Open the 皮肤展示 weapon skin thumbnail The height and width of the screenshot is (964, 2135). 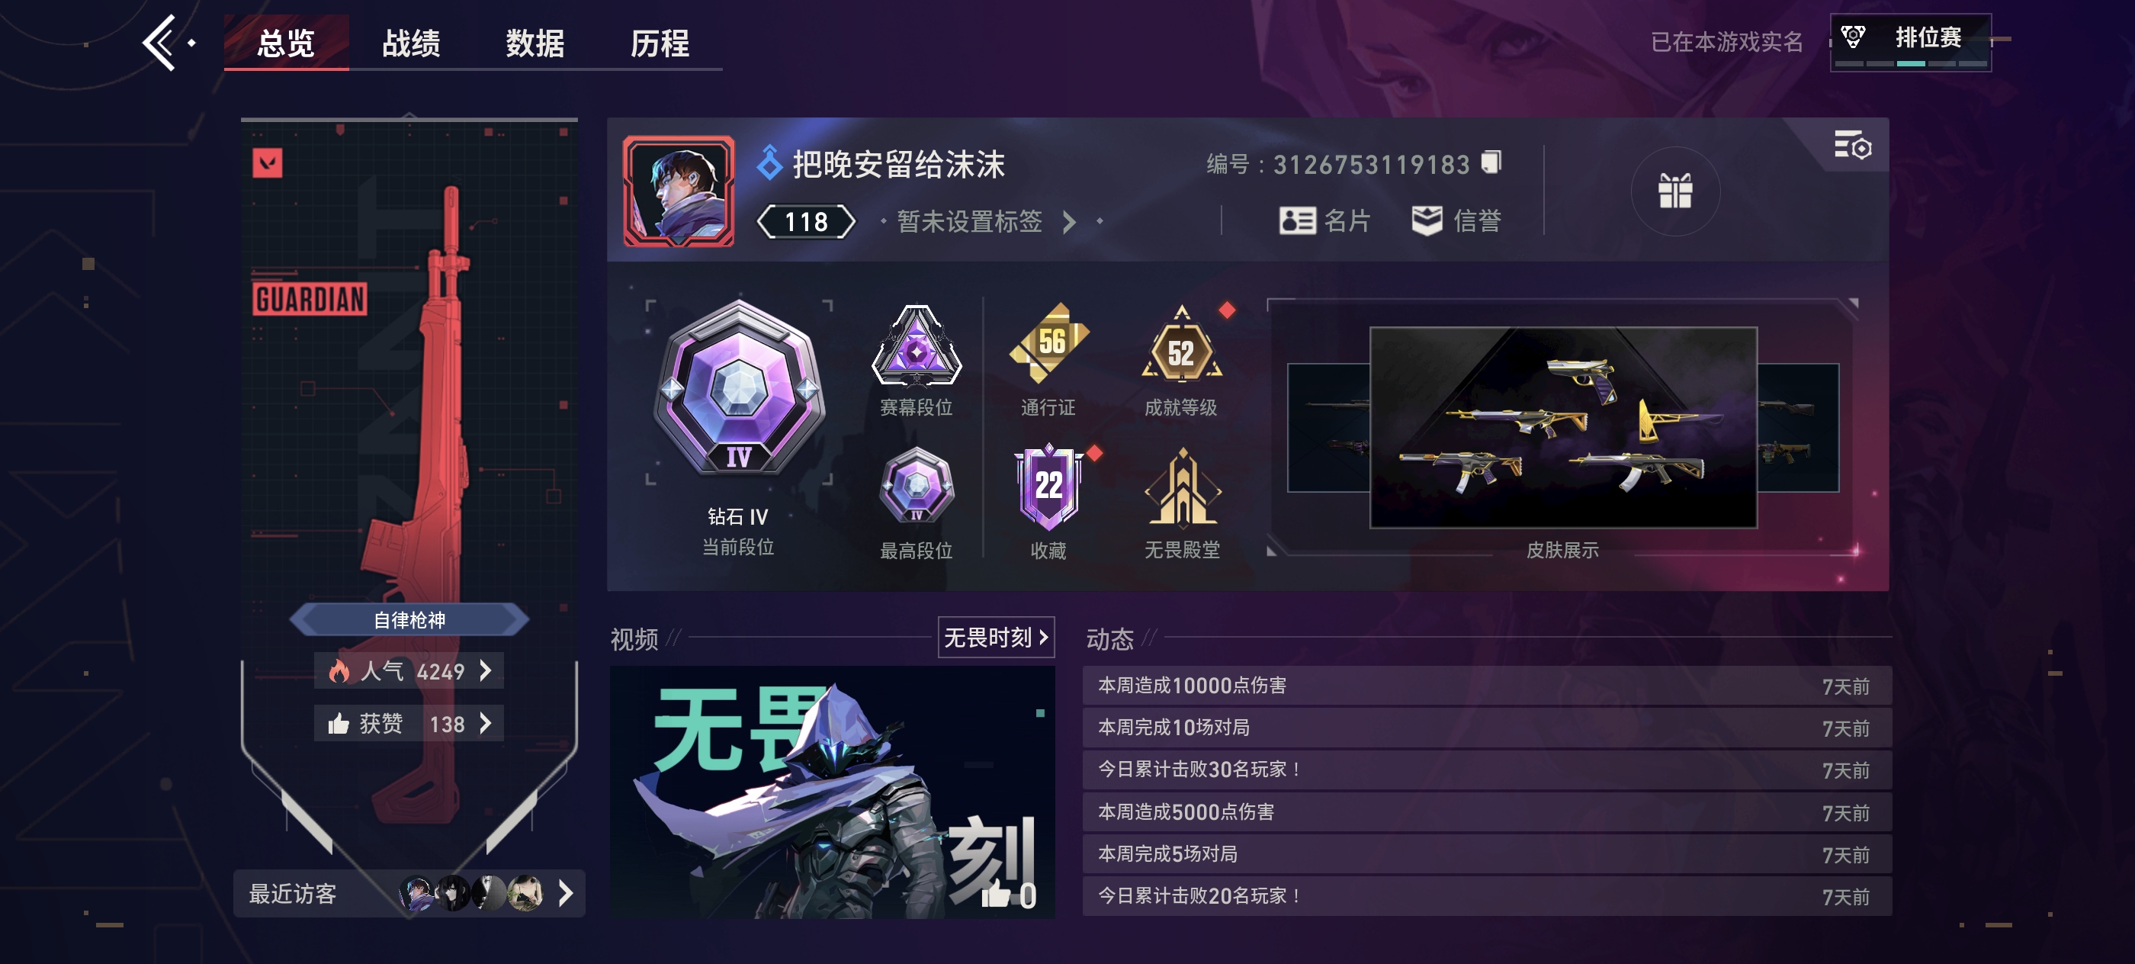1562,427
